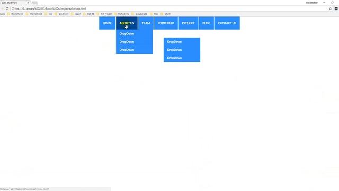Select top DropDown in the detached right submenu
The height and width of the screenshot is (191, 339).
click(x=182, y=42)
